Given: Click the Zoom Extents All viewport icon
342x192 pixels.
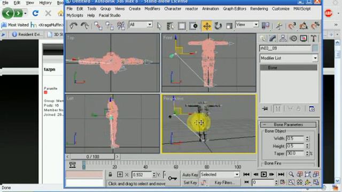Looking at the screenshot, I should (316, 174).
